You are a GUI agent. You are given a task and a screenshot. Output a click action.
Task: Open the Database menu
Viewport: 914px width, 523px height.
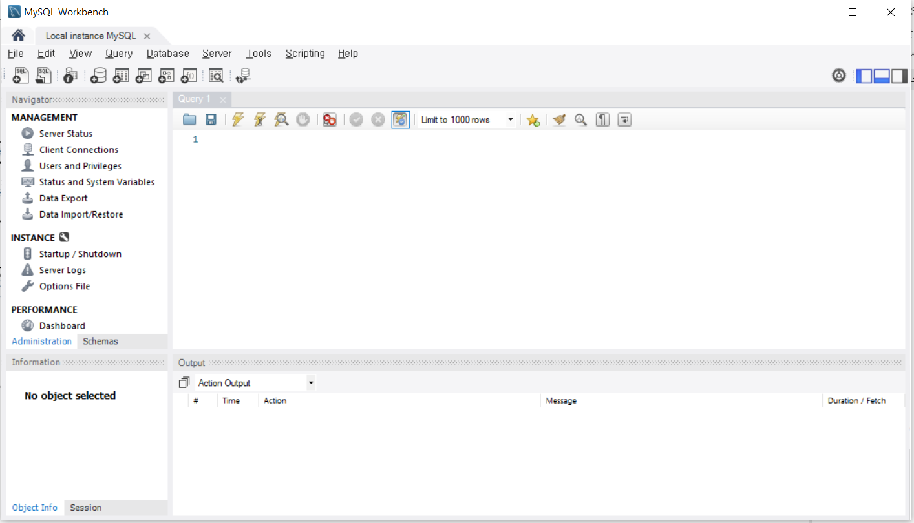click(x=168, y=54)
